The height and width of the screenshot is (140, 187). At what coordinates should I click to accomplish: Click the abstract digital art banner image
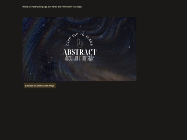point(79,49)
